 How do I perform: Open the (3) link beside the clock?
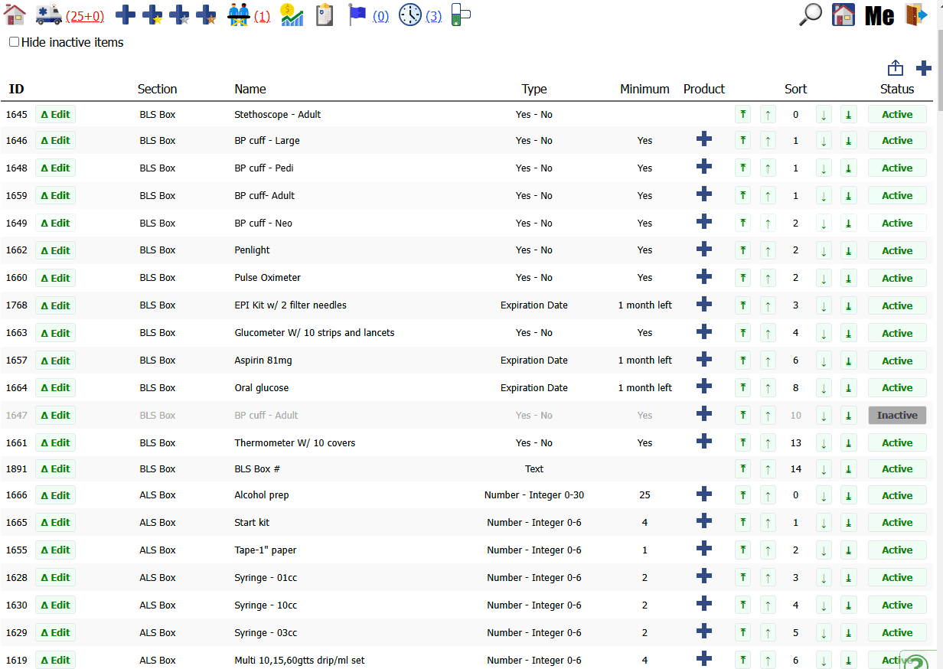pyautogui.click(x=433, y=16)
